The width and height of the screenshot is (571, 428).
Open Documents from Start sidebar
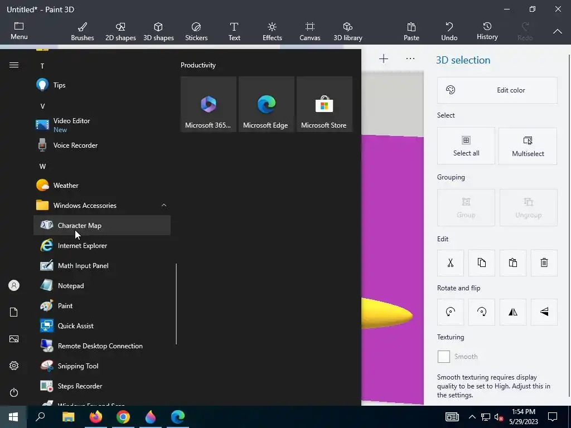[14, 312]
